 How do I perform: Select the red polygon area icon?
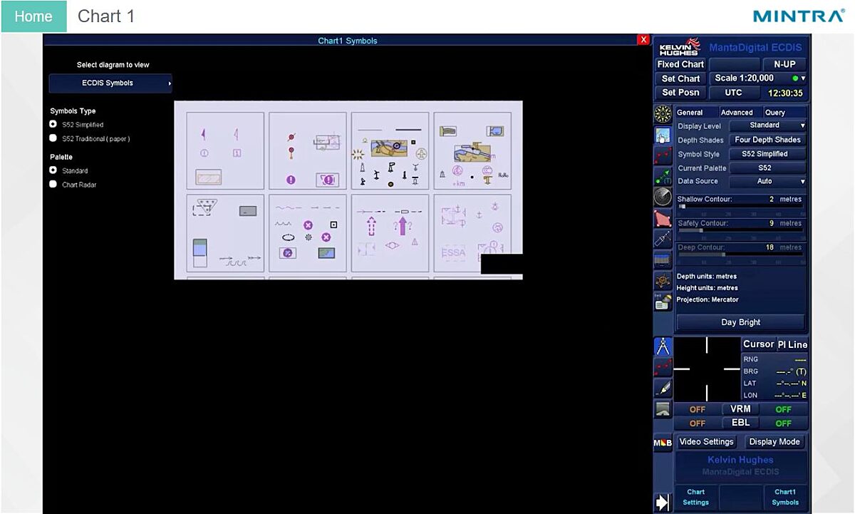click(x=663, y=218)
